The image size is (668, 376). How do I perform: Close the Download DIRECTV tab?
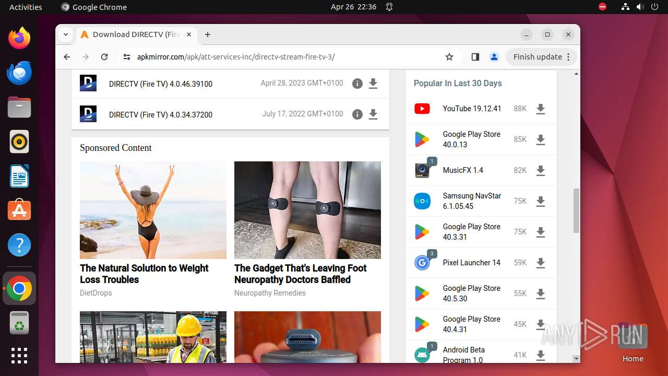[189, 34]
